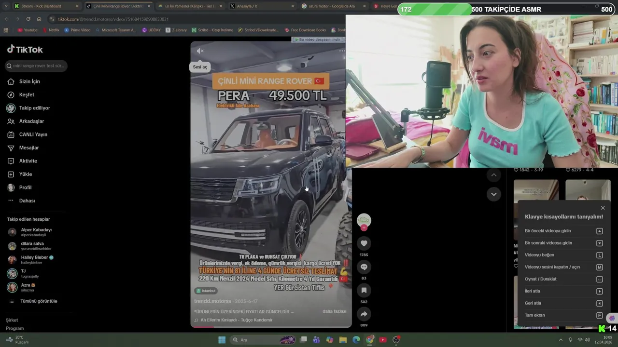
Task: Open File Explorer from taskbar
Action: 343,340
